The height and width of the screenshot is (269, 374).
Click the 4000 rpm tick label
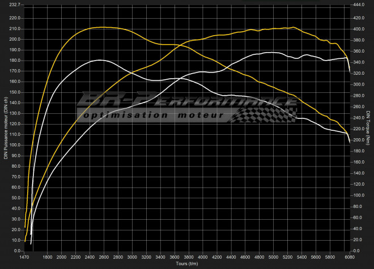(203, 257)
